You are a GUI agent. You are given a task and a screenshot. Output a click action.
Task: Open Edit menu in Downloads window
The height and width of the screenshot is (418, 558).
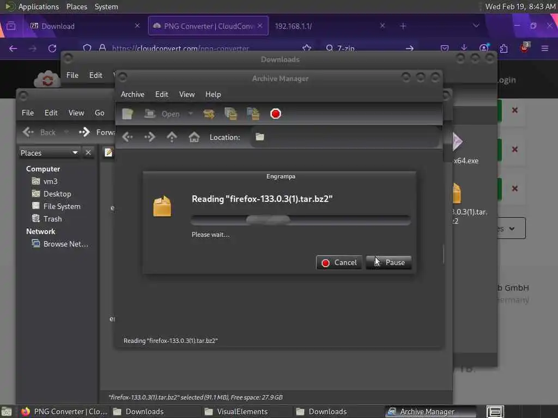click(95, 75)
